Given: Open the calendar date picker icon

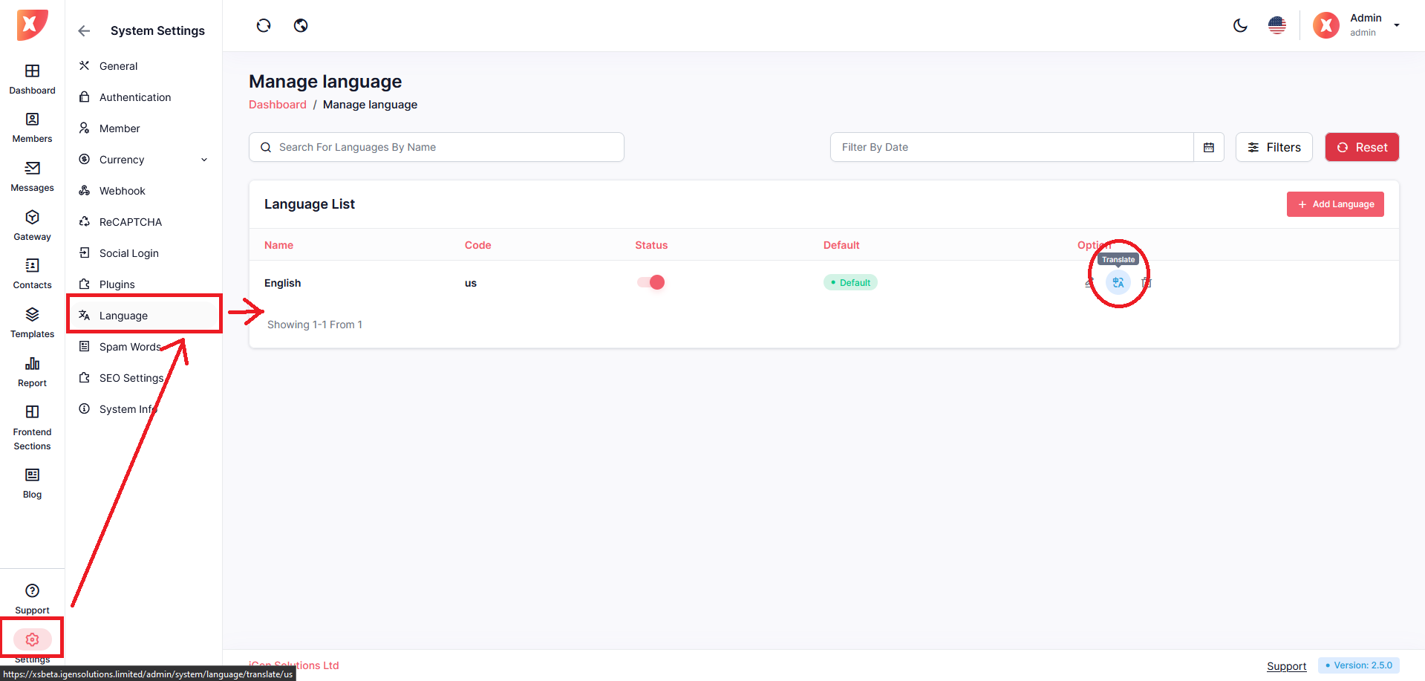Looking at the screenshot, I should coord(1208,147).
